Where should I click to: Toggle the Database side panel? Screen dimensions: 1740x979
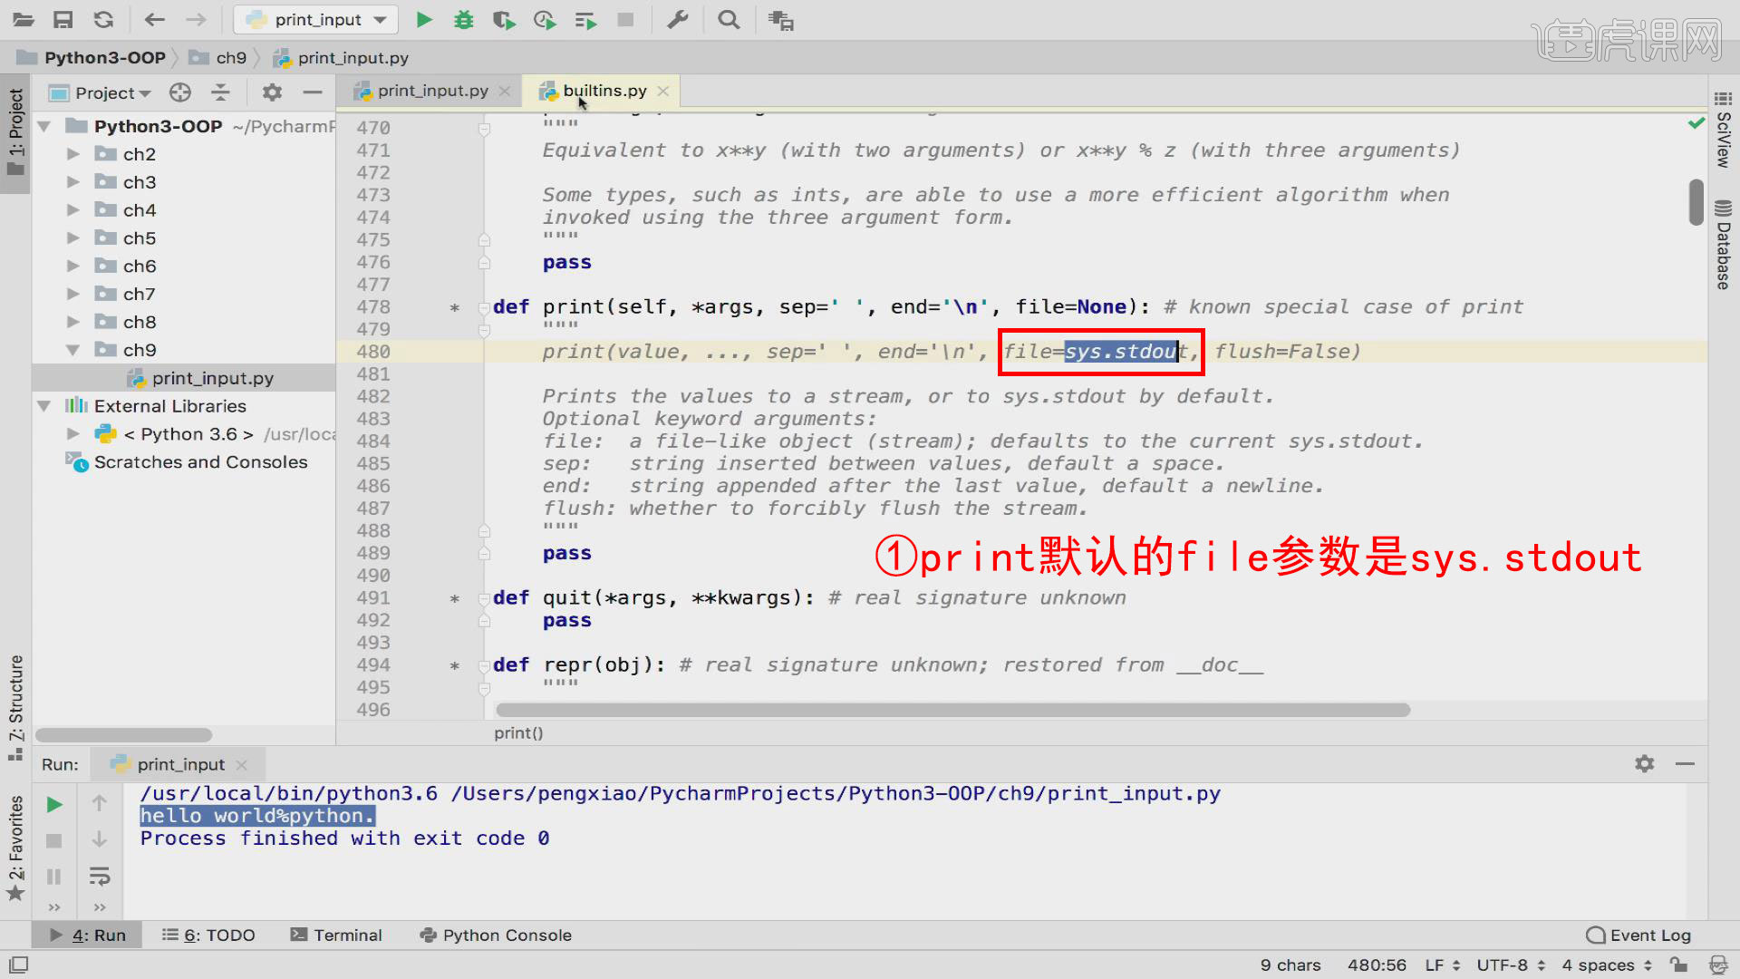pyautogui.click(x=1723, y=244)
